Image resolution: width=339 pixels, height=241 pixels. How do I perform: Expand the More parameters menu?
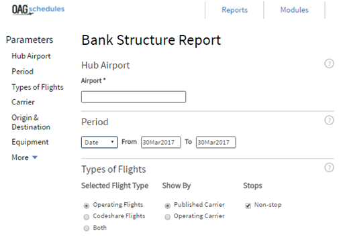click(x=24, y=157)
